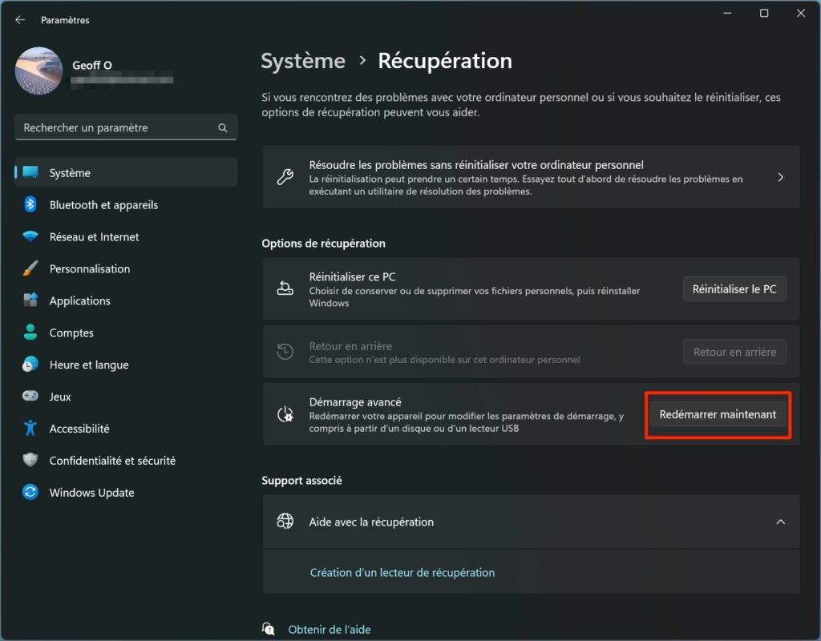Click the search magnifier icon
821x641 pixels.
click(223, 128)
